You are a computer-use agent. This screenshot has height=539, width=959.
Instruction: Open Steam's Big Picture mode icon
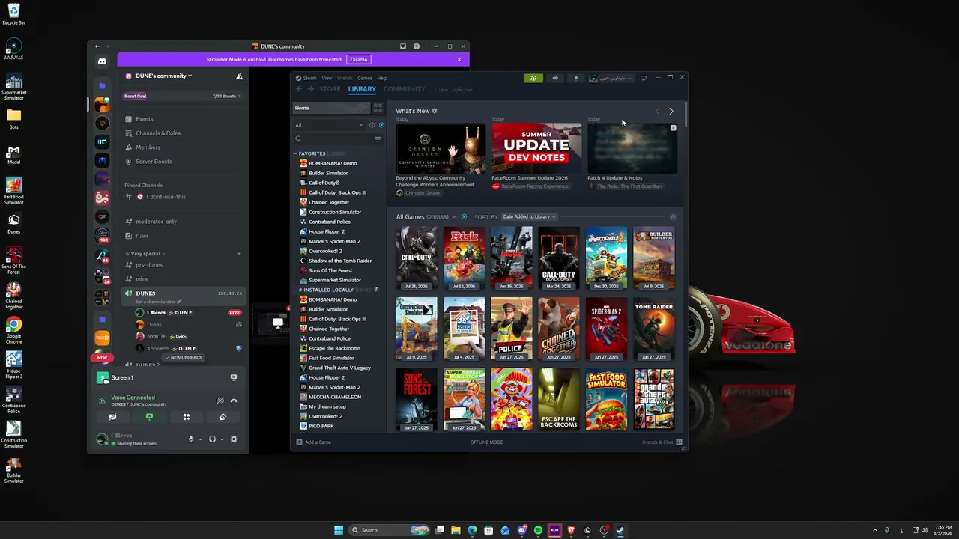click(643, 78)
